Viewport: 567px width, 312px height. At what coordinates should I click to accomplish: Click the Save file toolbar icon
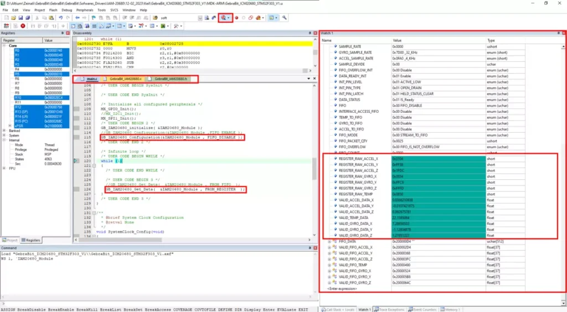click(20, 18)
